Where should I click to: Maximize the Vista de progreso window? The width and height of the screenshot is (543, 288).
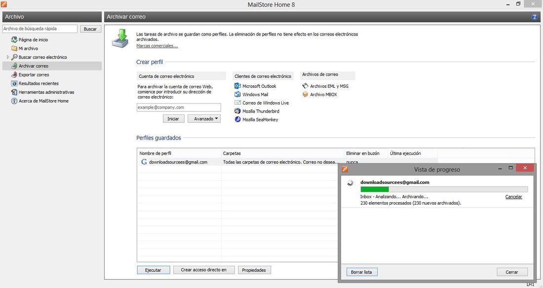click(x=510, y=168)
